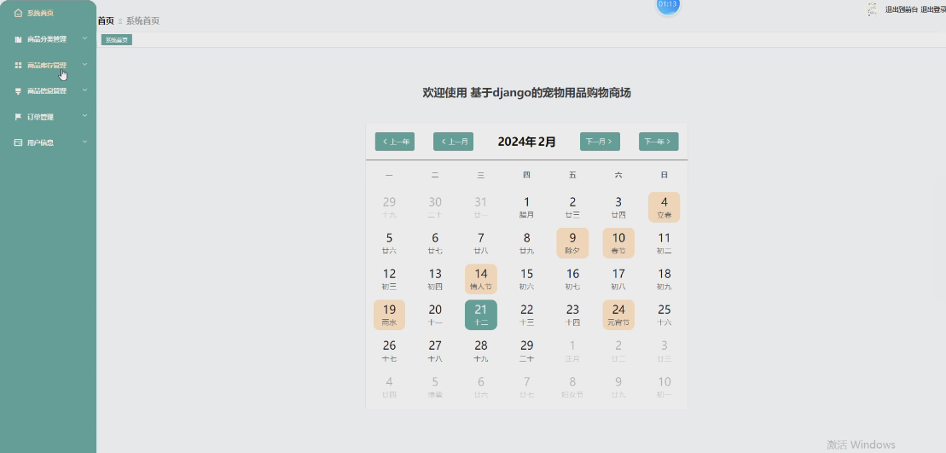This screenshot has height=453, width=946.
Task: Select the highlighted date 21
Action: (481, 315)
